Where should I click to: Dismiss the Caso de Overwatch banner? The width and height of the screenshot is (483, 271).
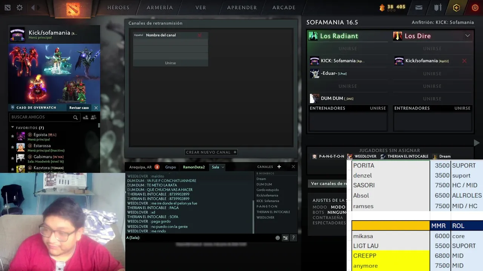point(96,108)
